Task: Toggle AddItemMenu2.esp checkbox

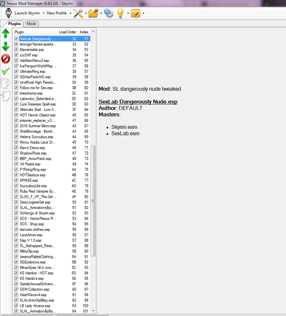Action: tap(16, 60)
